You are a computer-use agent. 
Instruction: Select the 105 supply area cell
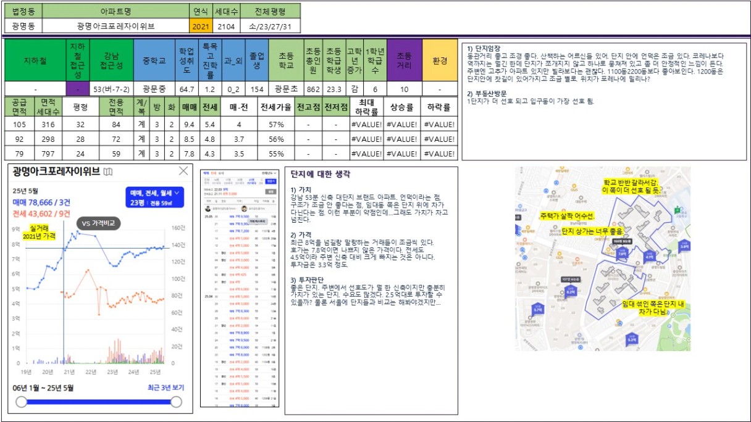tap(19, 125)
